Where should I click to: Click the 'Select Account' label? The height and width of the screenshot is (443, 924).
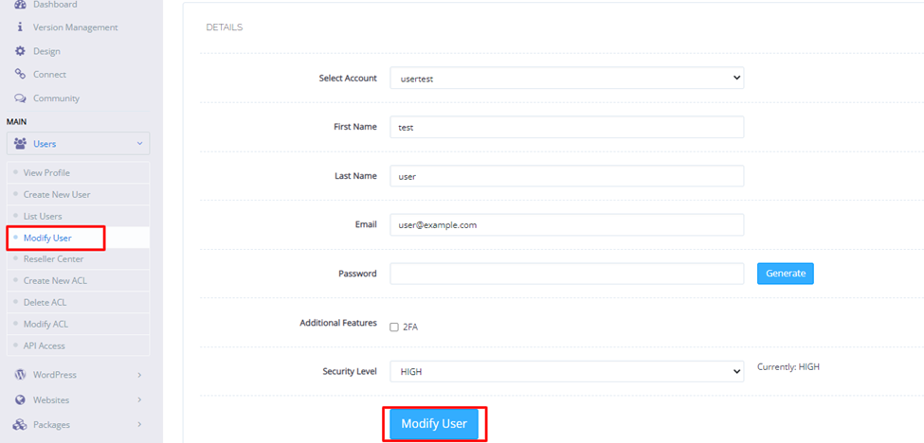[x=348, y=78]
